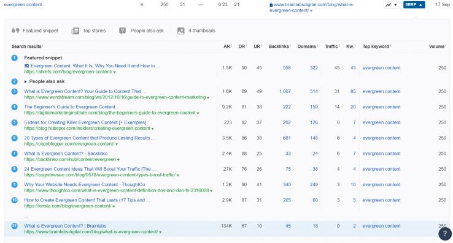Open 'What is Evergreen Content? | Brainlabs' result
The height and width of the screenshot is (243, 453).
pos(65,226)
